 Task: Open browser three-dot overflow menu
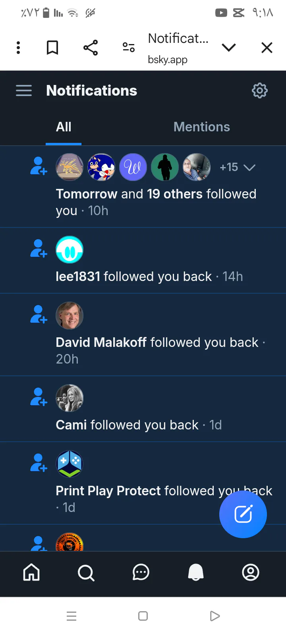click(x=18, y=48)
